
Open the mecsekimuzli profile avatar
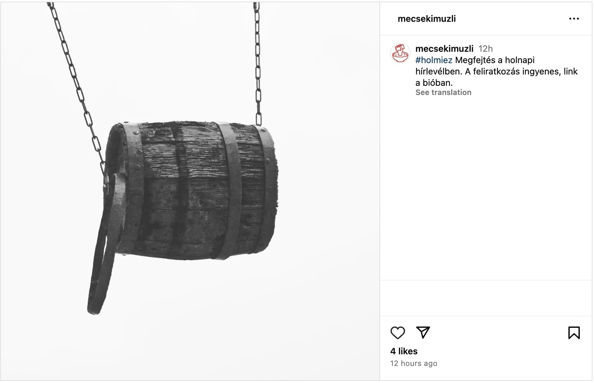pos(400,53)
